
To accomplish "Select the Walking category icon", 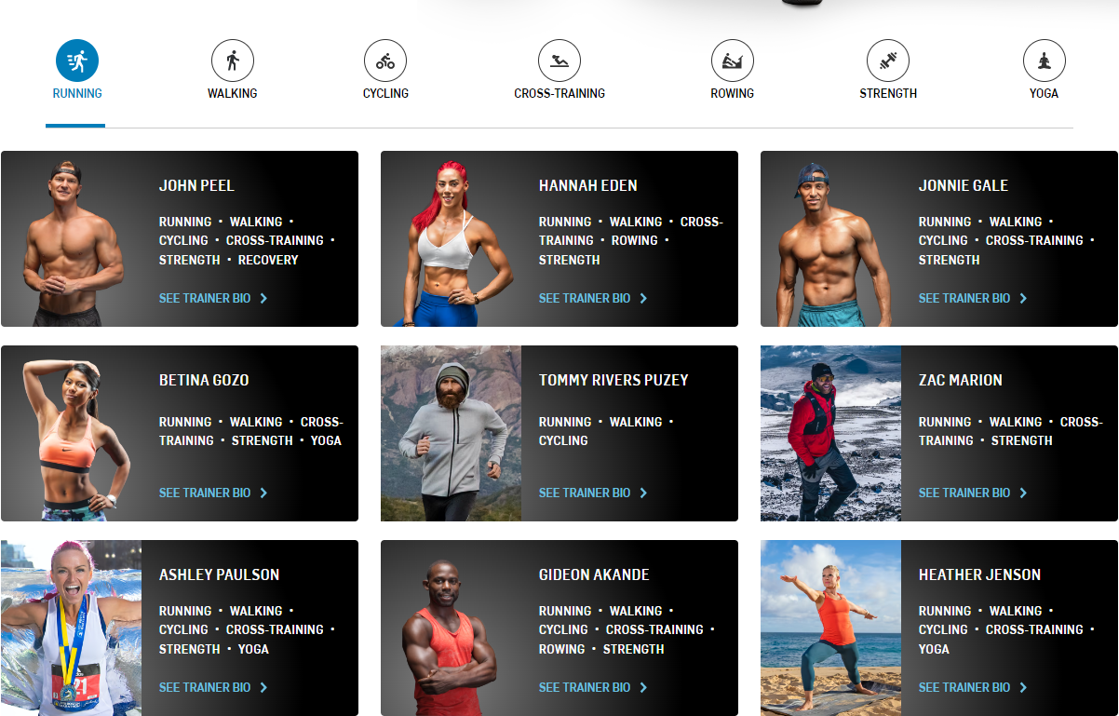I will [x=233, y=61].
